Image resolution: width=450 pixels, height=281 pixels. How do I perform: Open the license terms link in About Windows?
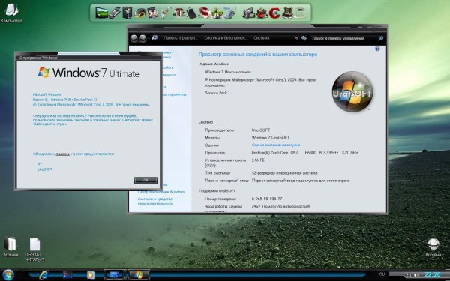pos(63,154)
